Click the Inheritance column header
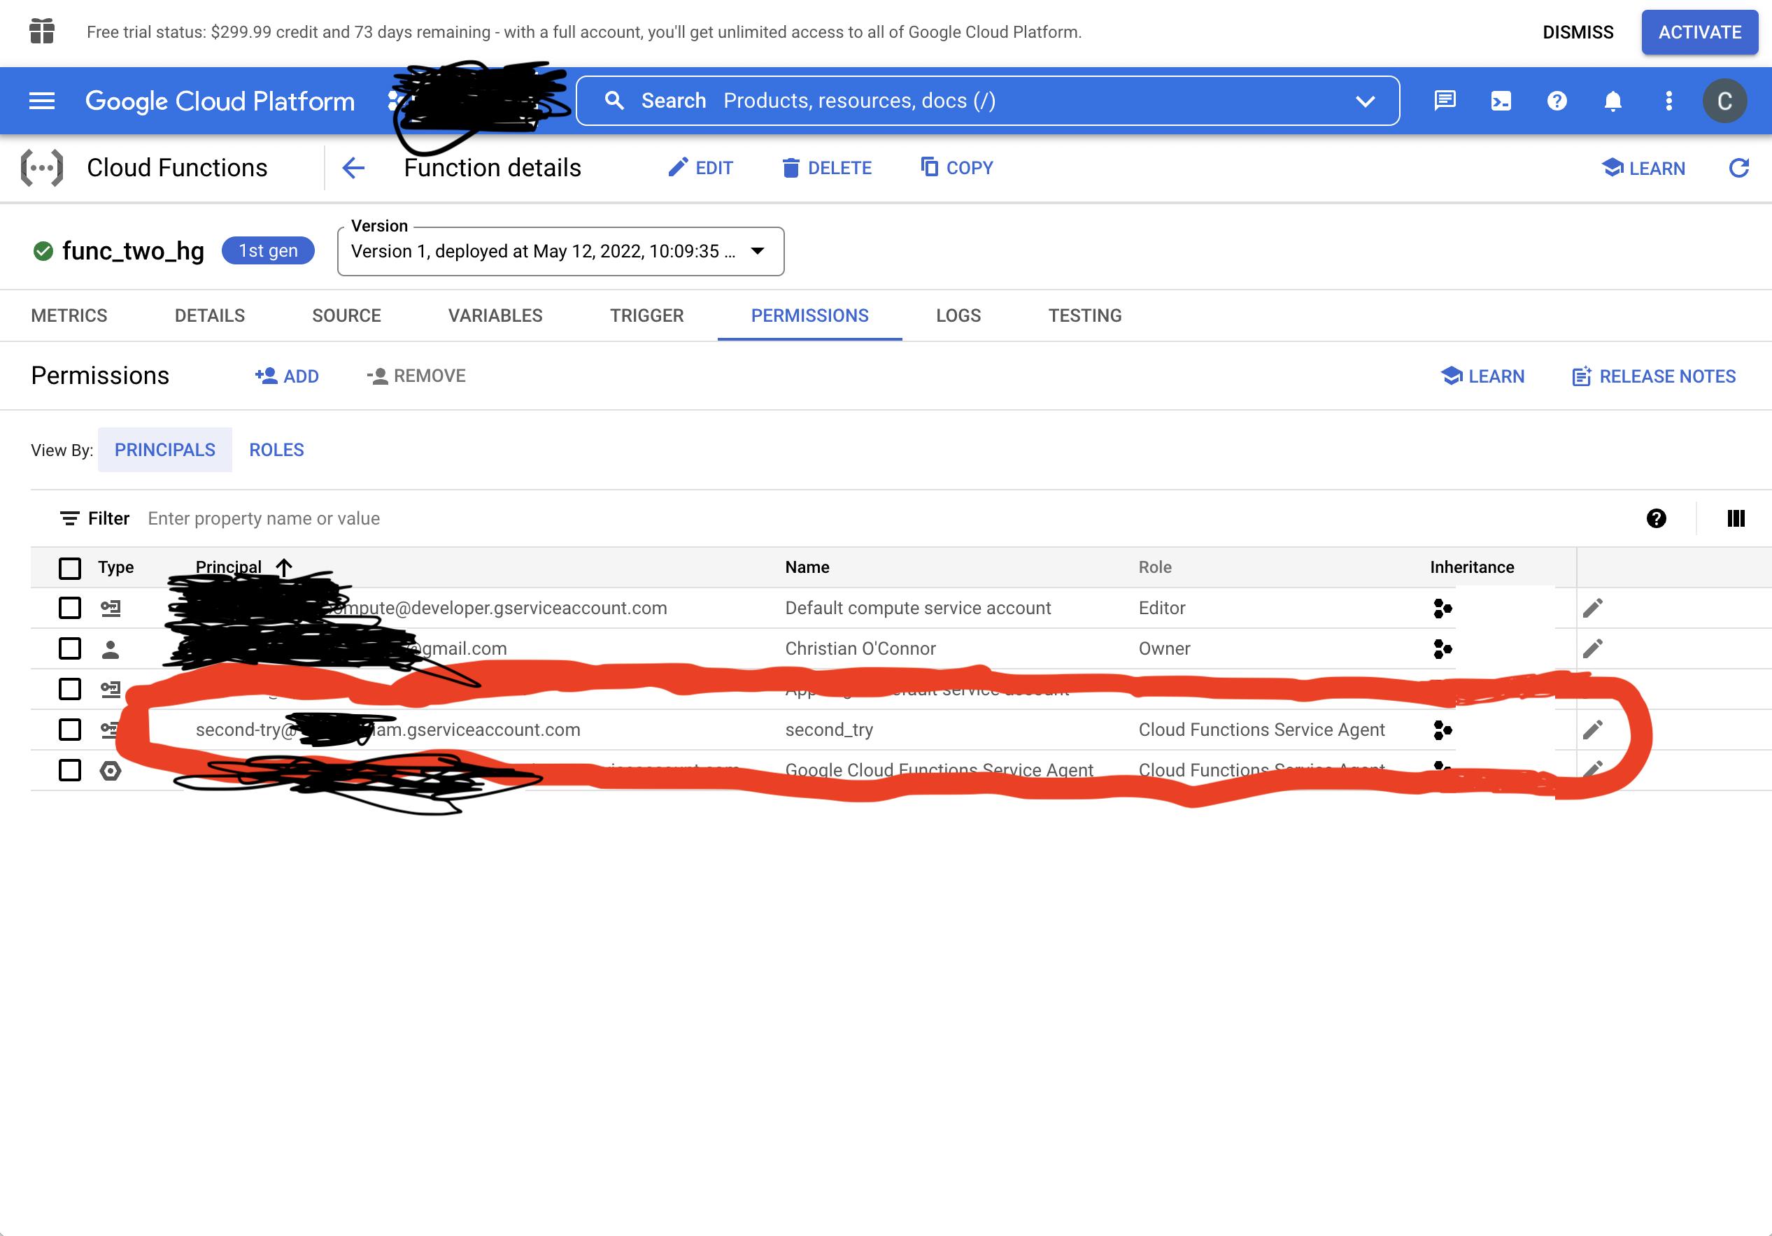The image size is (1772, 1236). click(1472, 567)
